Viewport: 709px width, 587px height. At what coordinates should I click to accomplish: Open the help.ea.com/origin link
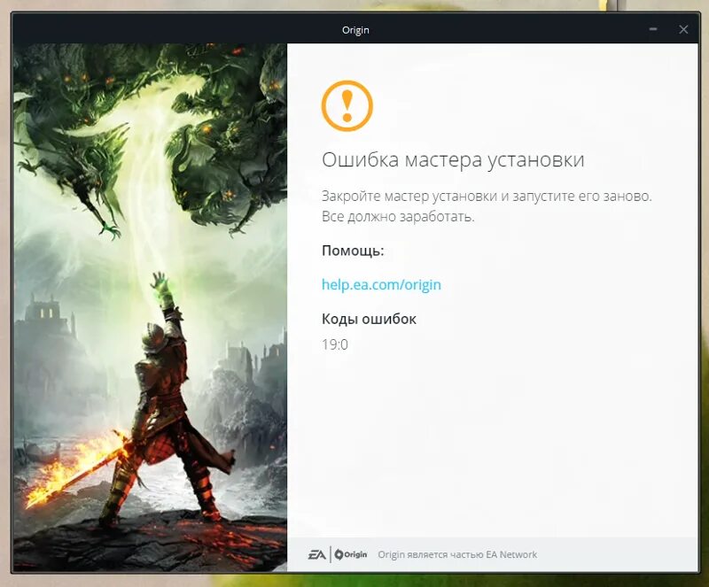pyautogui.click(x=381, y=285)
